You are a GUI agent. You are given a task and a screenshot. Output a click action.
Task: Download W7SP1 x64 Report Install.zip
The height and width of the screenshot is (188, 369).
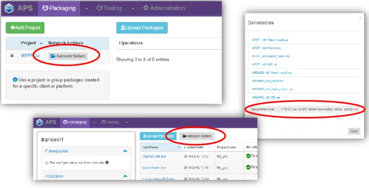[270, 40]
